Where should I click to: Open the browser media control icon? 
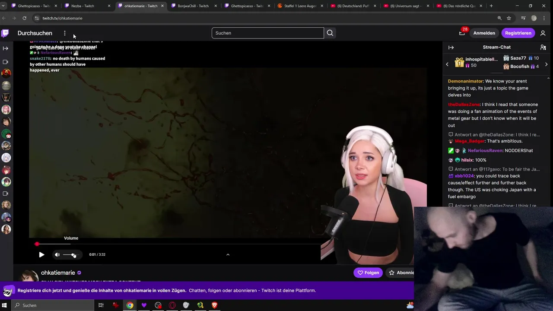523,18
